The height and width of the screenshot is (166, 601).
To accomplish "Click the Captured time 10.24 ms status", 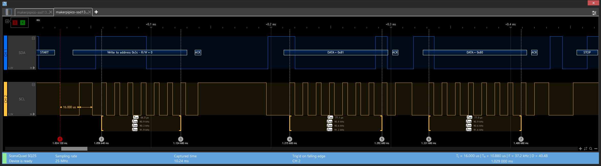I will (185, 158).
